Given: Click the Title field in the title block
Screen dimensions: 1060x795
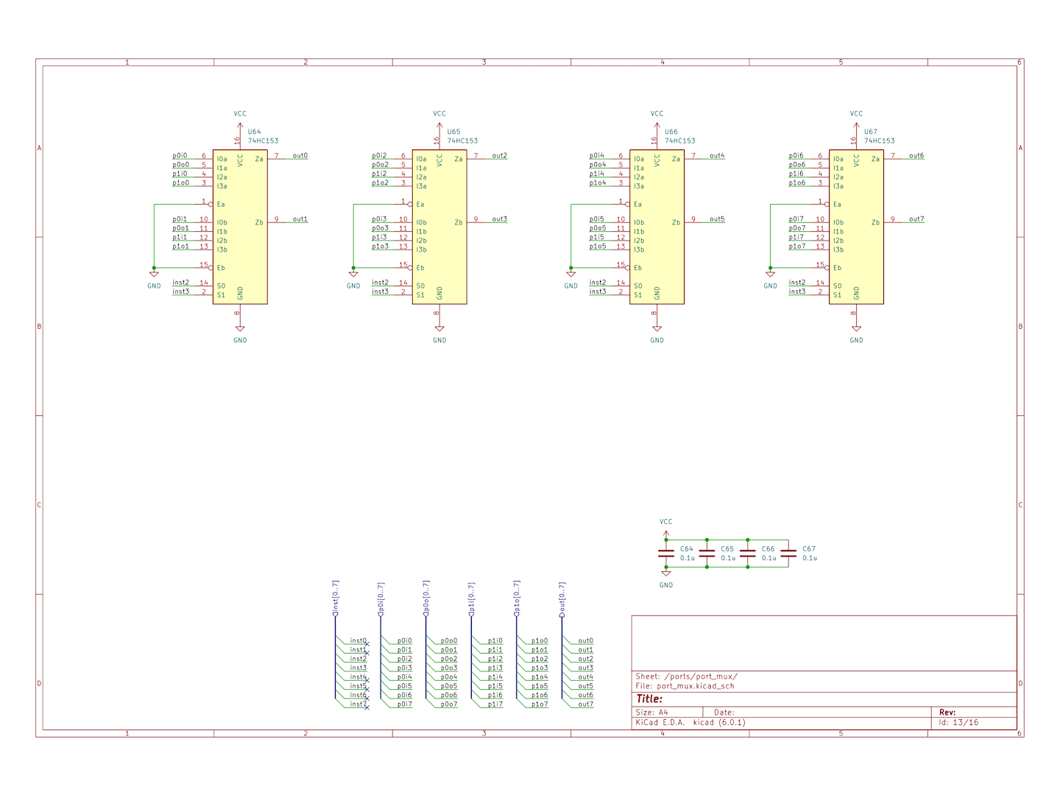Looking at the screenshot, I should pos(649,699).
